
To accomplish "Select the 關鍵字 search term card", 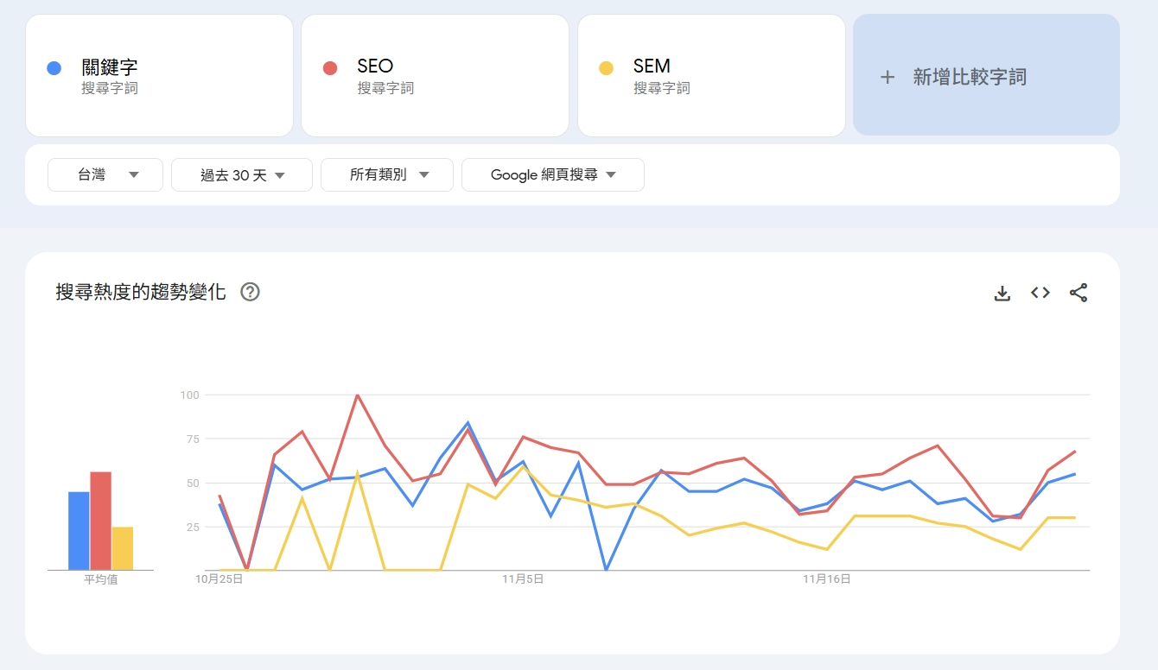I will [x=159, y=75].
